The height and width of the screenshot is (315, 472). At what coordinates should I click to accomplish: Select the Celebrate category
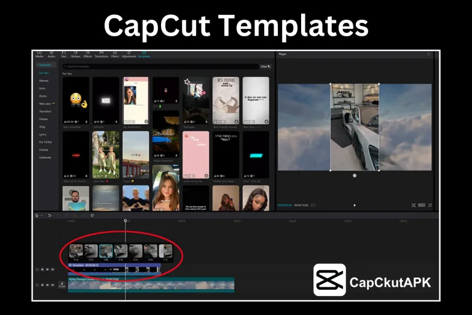(x=45, y=157)
